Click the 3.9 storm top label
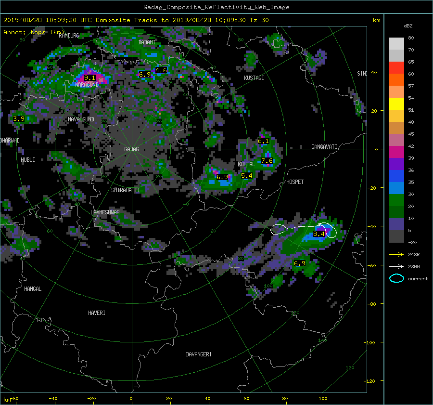Screen dimensions: 433x405 click(19, 119)
